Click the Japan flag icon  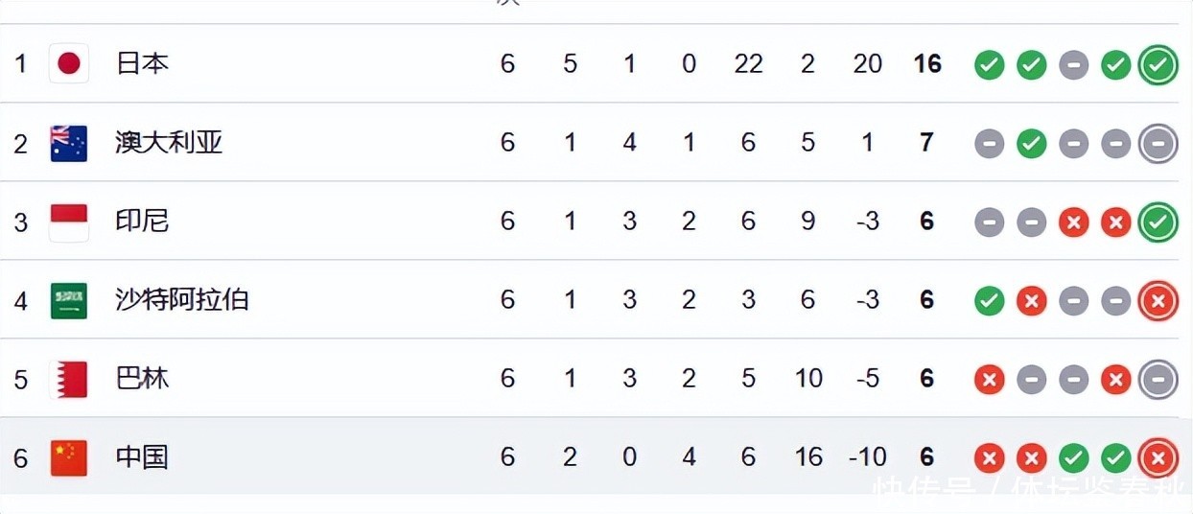[69, 64]
